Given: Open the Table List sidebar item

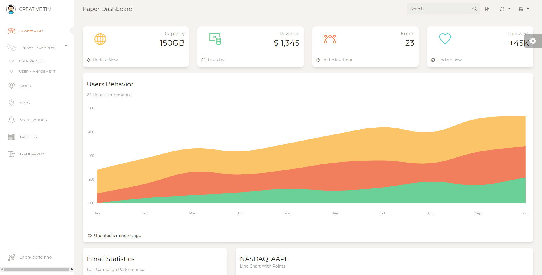Looking at the screenshot, I should [x=29, y=137].
